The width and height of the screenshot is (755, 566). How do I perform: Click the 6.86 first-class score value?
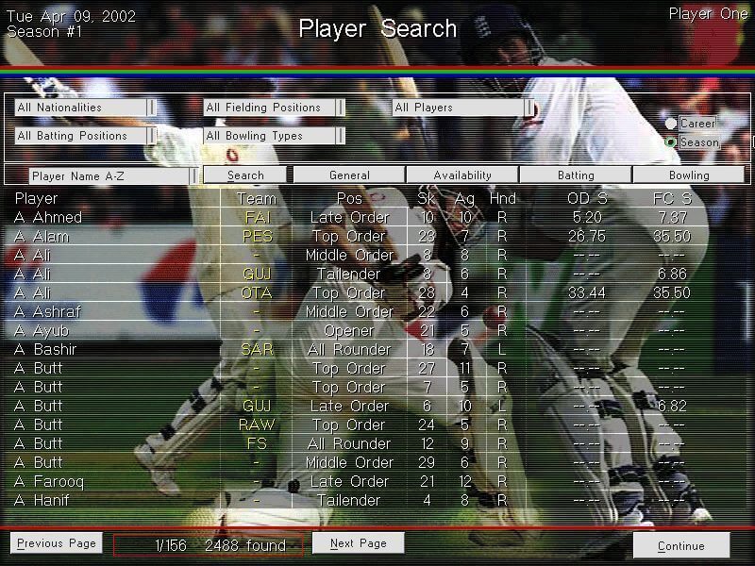pyautogui.click(x=672, y=274)
